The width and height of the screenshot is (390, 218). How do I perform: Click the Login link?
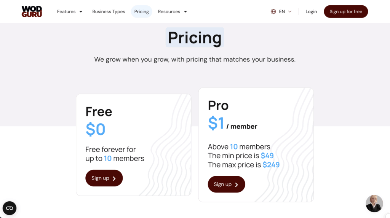(x=311, y=12)
